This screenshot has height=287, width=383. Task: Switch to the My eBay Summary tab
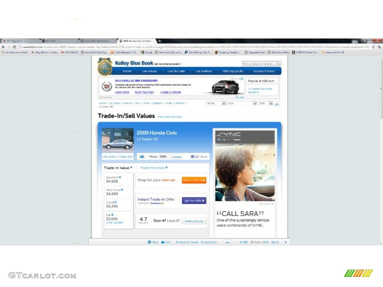click(21, 41)
